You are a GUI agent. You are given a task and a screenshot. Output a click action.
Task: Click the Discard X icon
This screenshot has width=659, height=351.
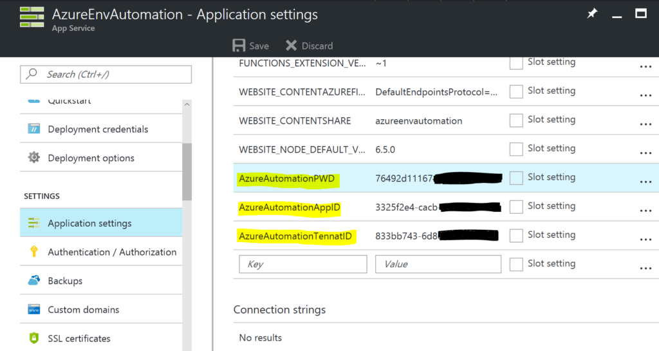292,46
